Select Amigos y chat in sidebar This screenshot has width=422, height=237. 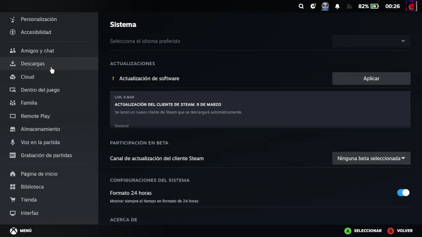[37, 51]
